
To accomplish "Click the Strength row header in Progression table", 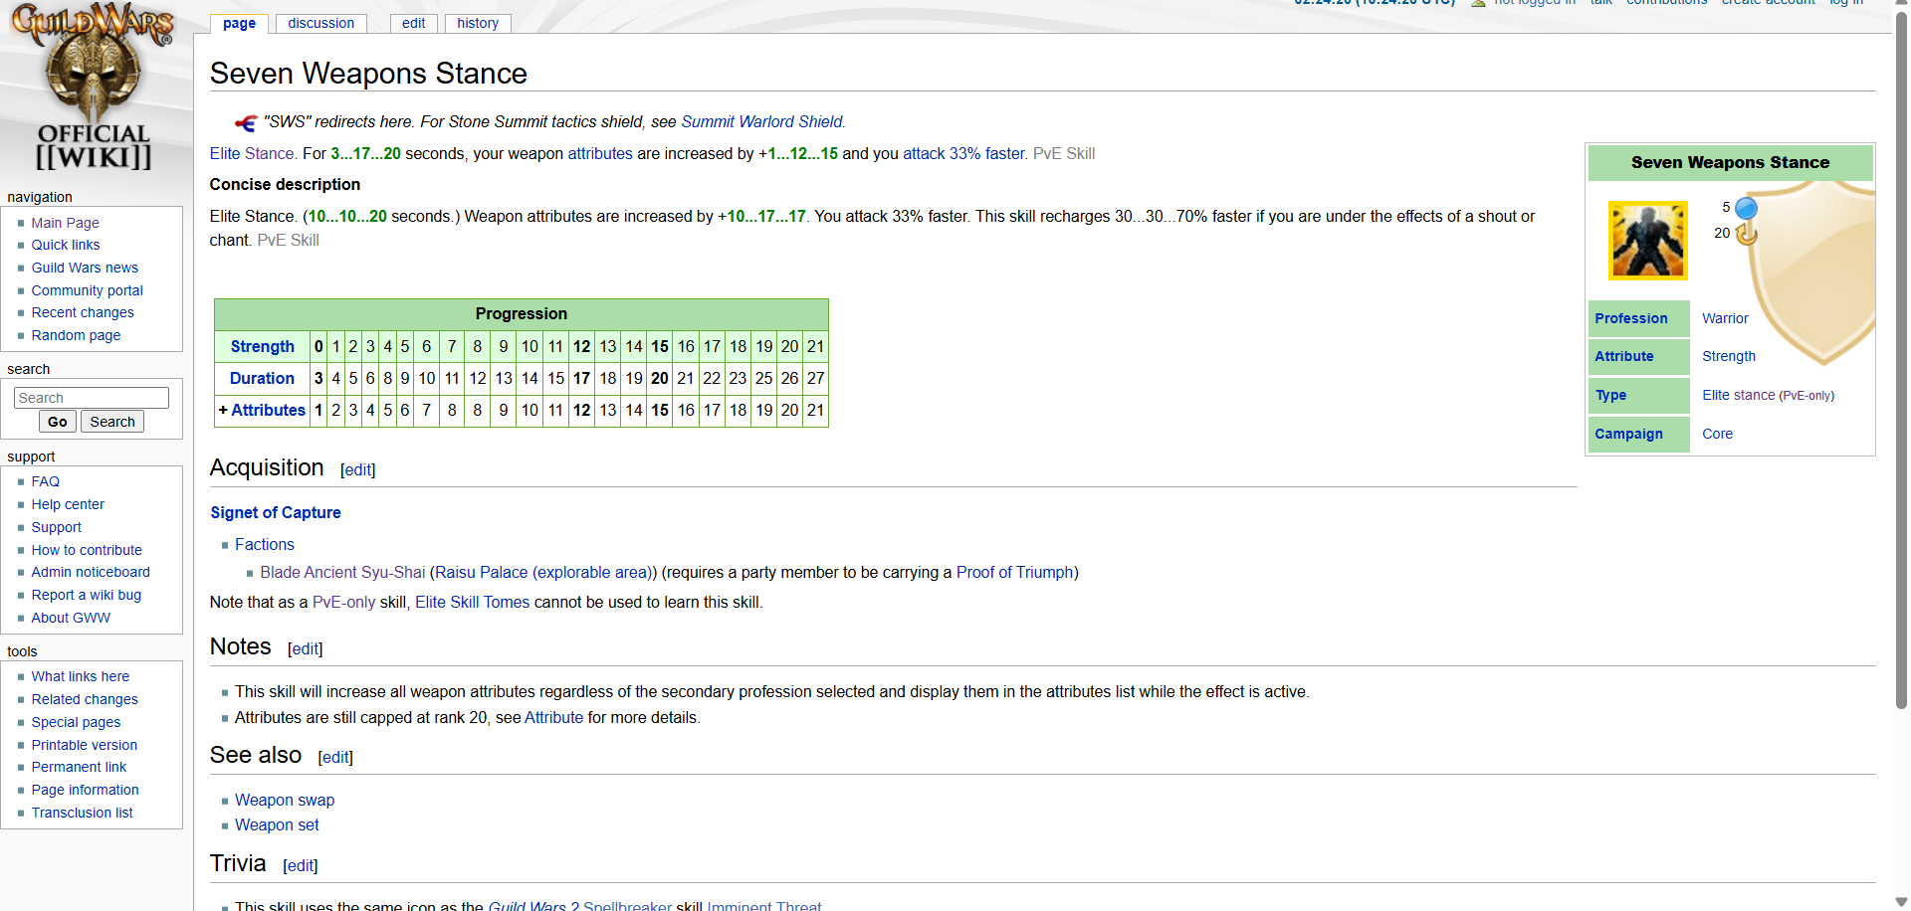I will pyautogui.click(x=263, y=346).
